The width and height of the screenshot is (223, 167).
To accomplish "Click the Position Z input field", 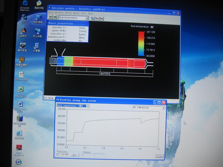I will tap(64, 154).
